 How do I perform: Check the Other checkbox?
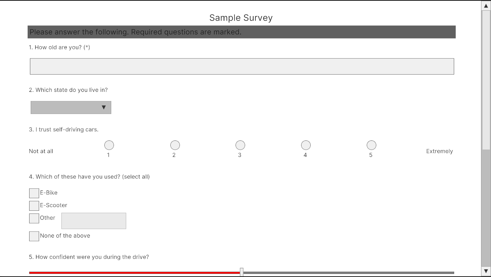(x=34, y=218)
